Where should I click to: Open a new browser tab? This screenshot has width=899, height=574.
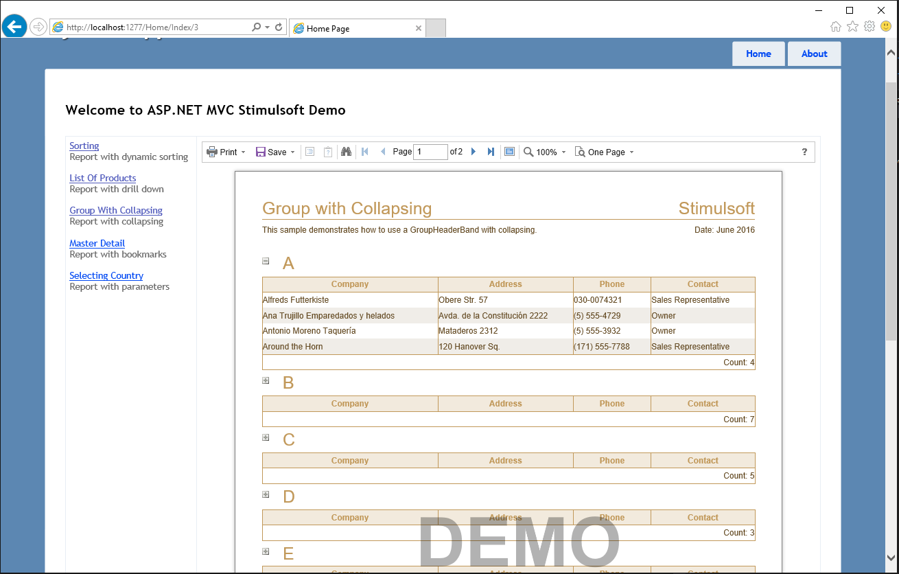point(436,28)
